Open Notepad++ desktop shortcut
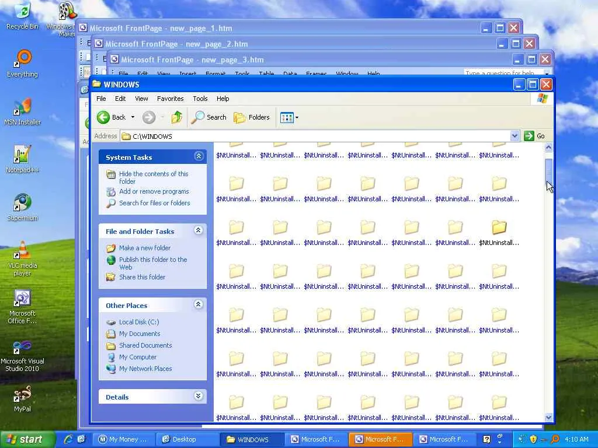Viewport: 598px width, 448px height. 23,160
